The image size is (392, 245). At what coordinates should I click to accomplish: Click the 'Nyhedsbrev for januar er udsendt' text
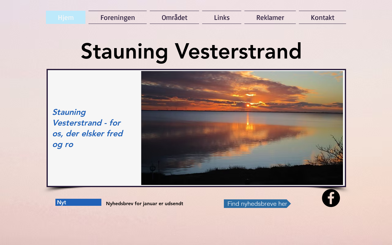tap(145, 203)
